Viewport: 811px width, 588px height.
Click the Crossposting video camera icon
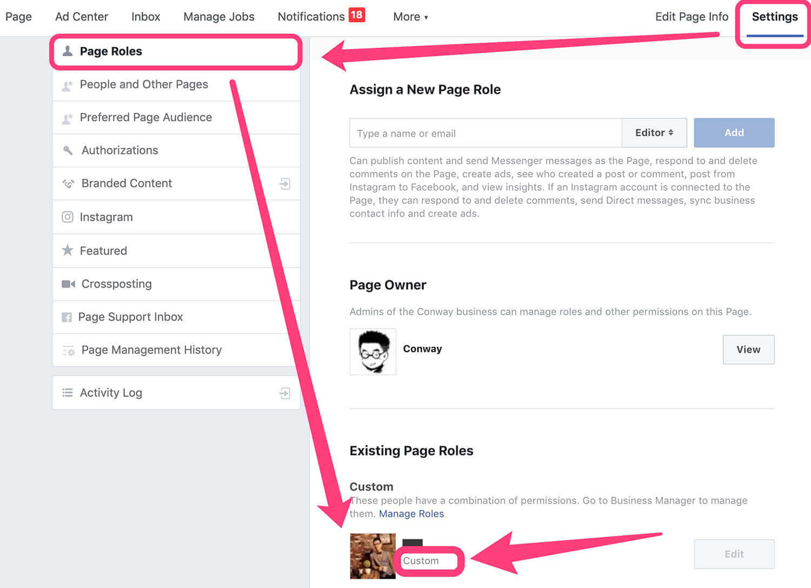68,284
